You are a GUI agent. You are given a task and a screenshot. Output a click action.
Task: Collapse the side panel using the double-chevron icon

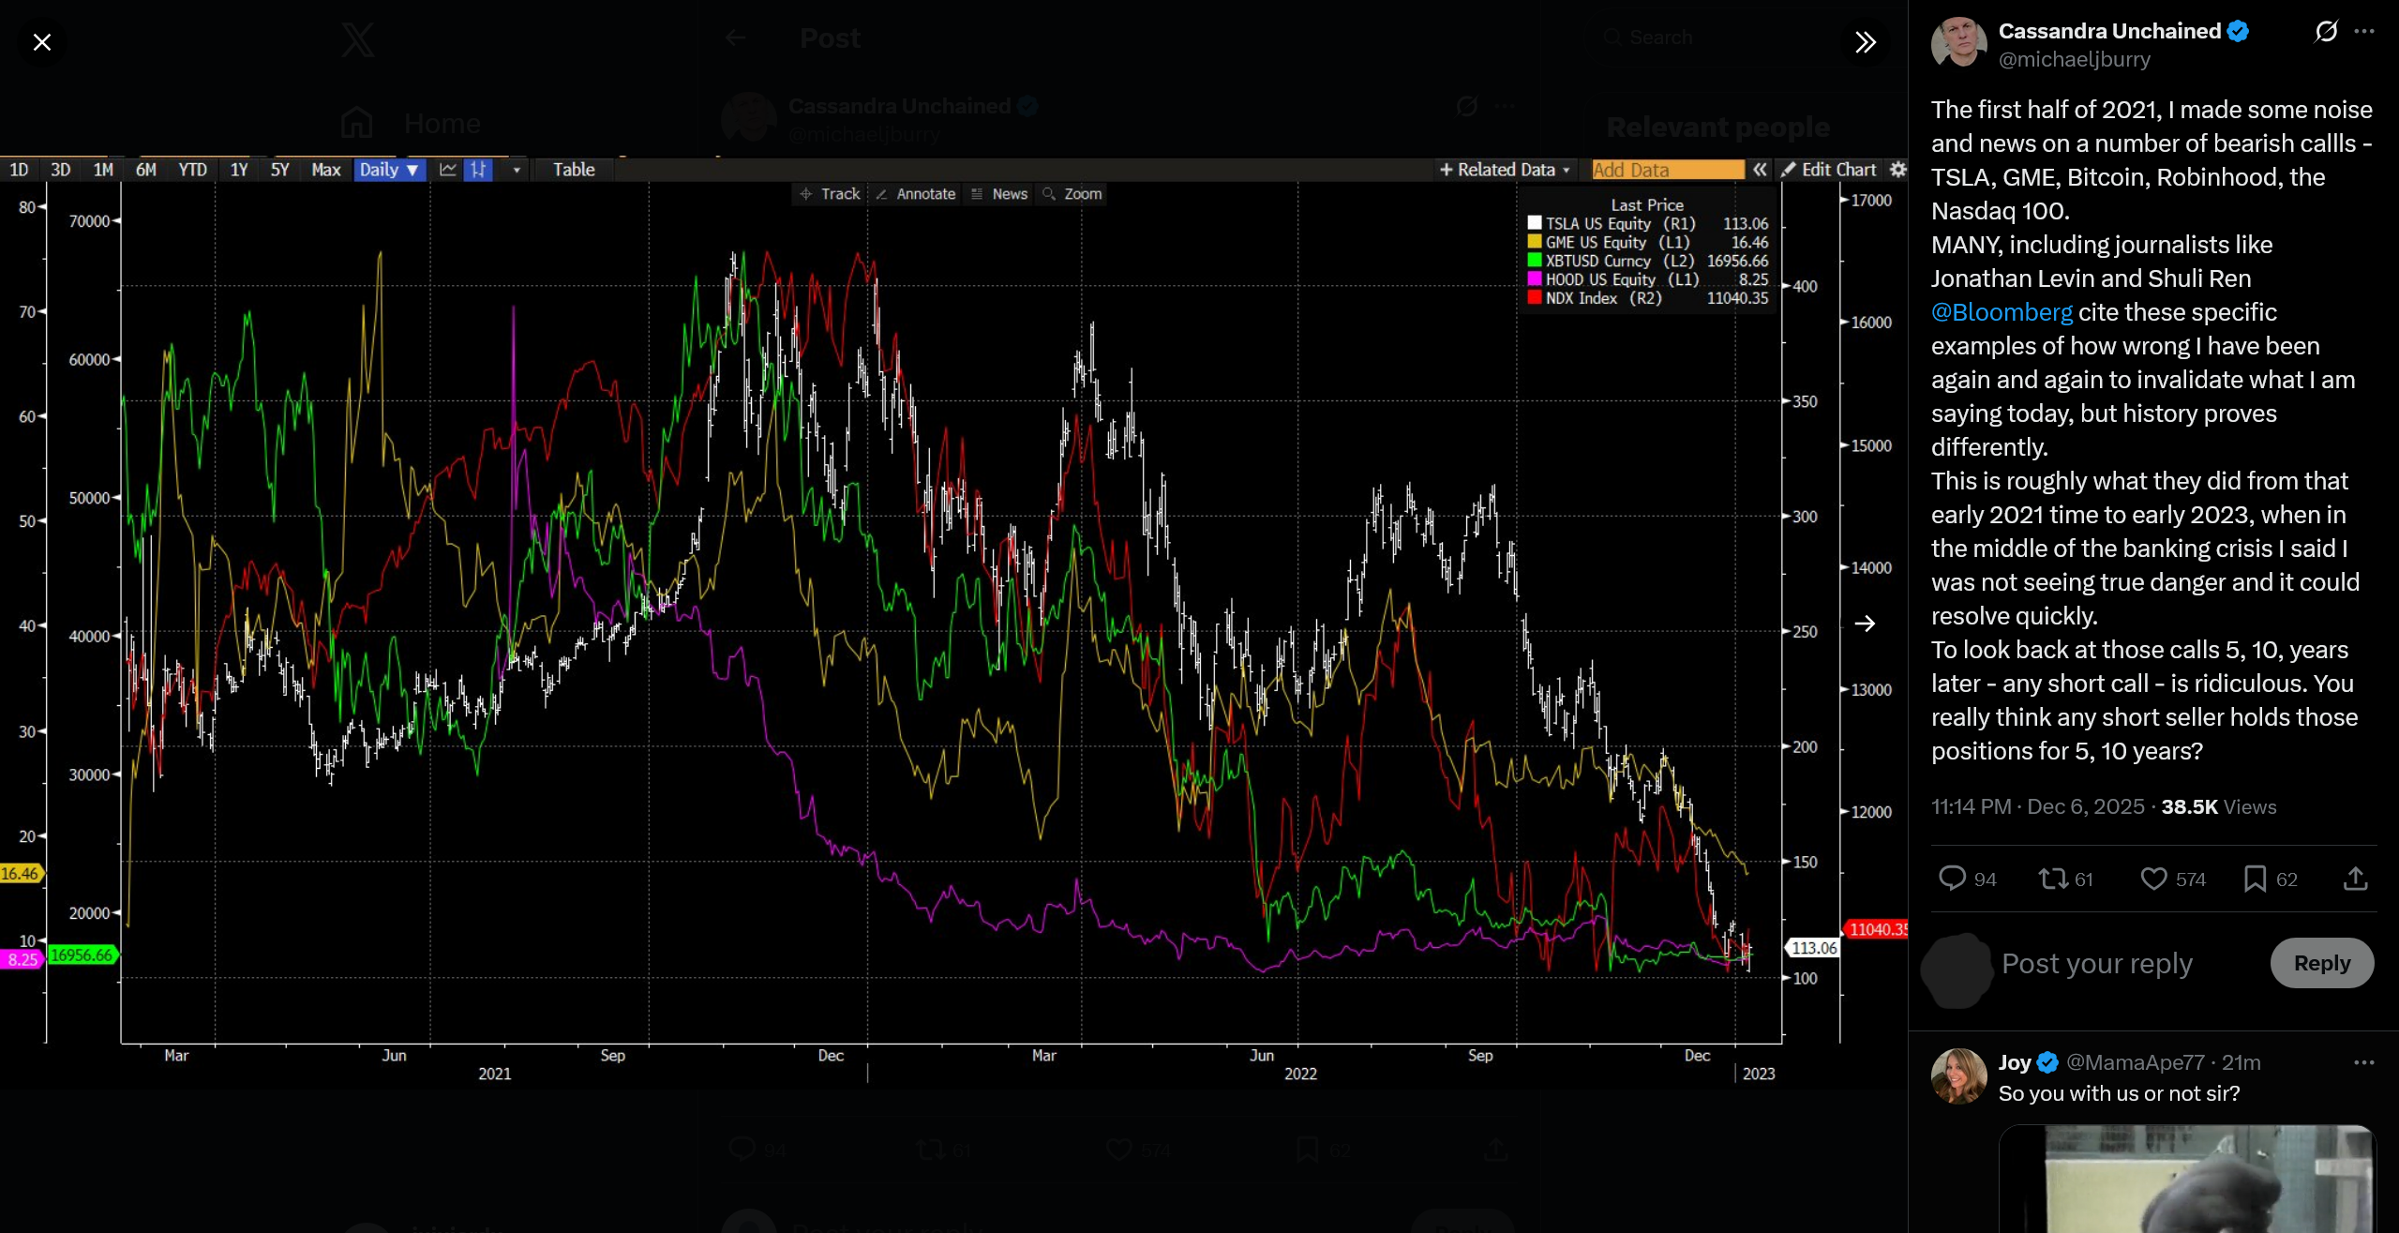tap(1865, 42)
